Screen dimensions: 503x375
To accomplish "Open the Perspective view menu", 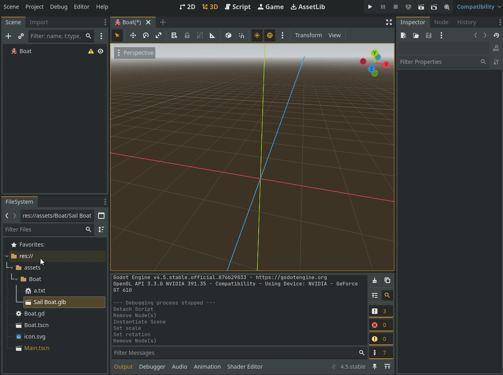I will click(135, 53).
